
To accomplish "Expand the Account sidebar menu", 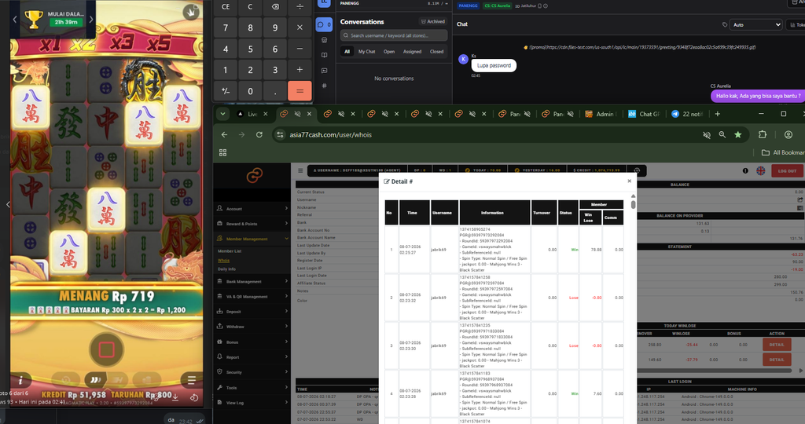I will (x=252, y=209).
